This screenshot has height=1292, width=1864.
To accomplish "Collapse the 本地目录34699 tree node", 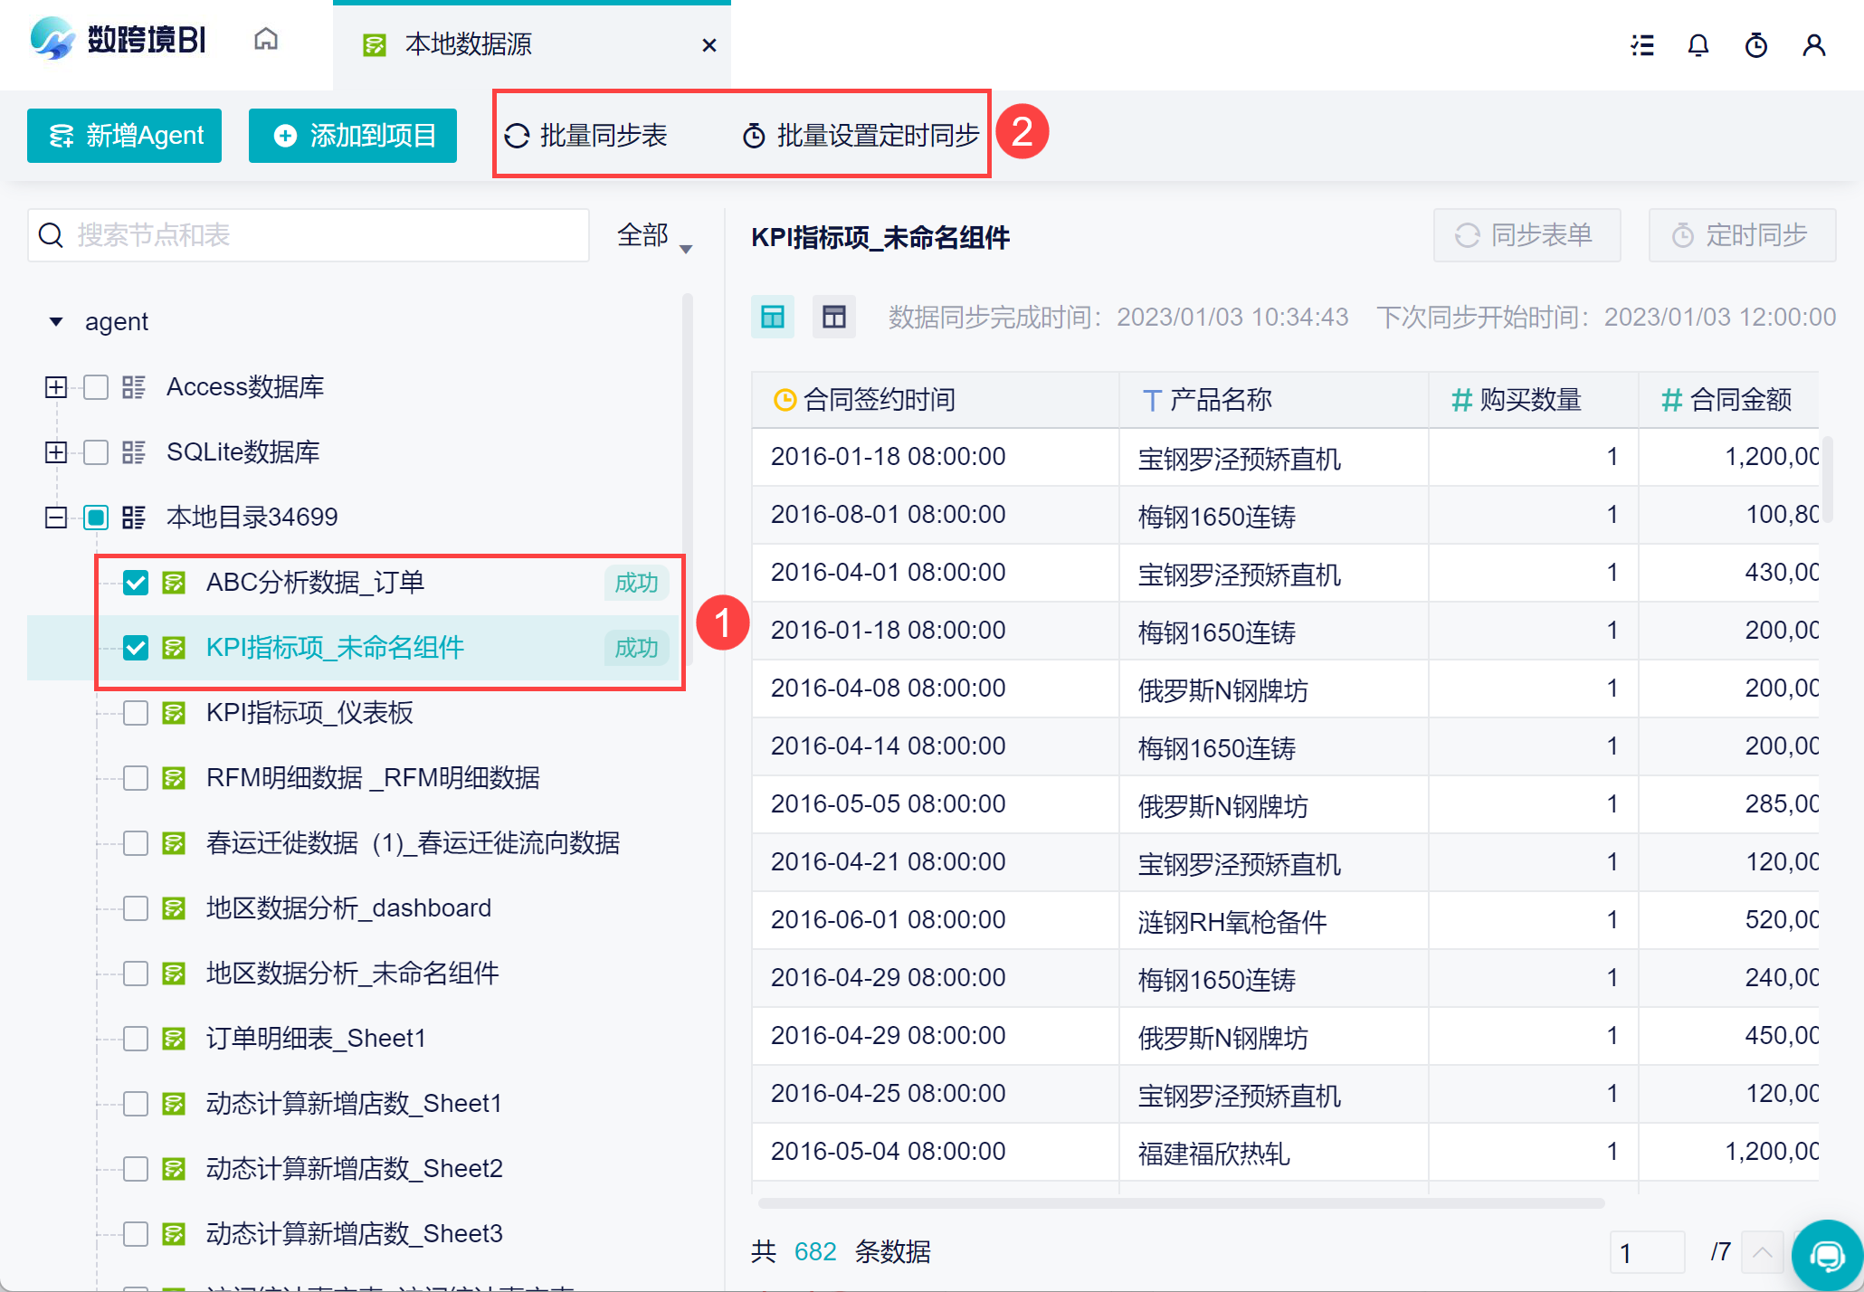I will [56, 518].
